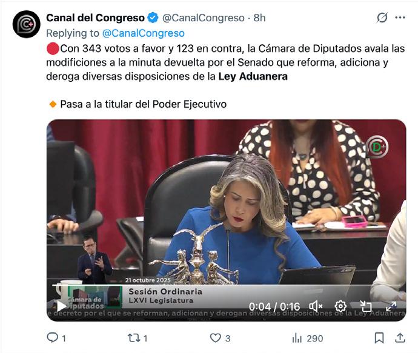Repost this tweet using retweet icon
Image resolution: width=418 pixels, height=353 pixels.
pos(134,338)
